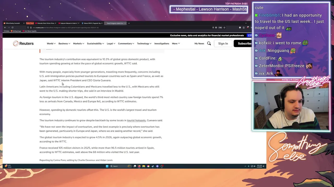This screenshot has width=334, height=187.
Task: Switch to the Kalinda News tab
Action: (x=30, y=23)
